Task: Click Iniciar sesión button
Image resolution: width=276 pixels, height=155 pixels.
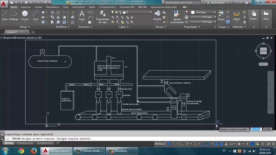Action: pos(217,3)
